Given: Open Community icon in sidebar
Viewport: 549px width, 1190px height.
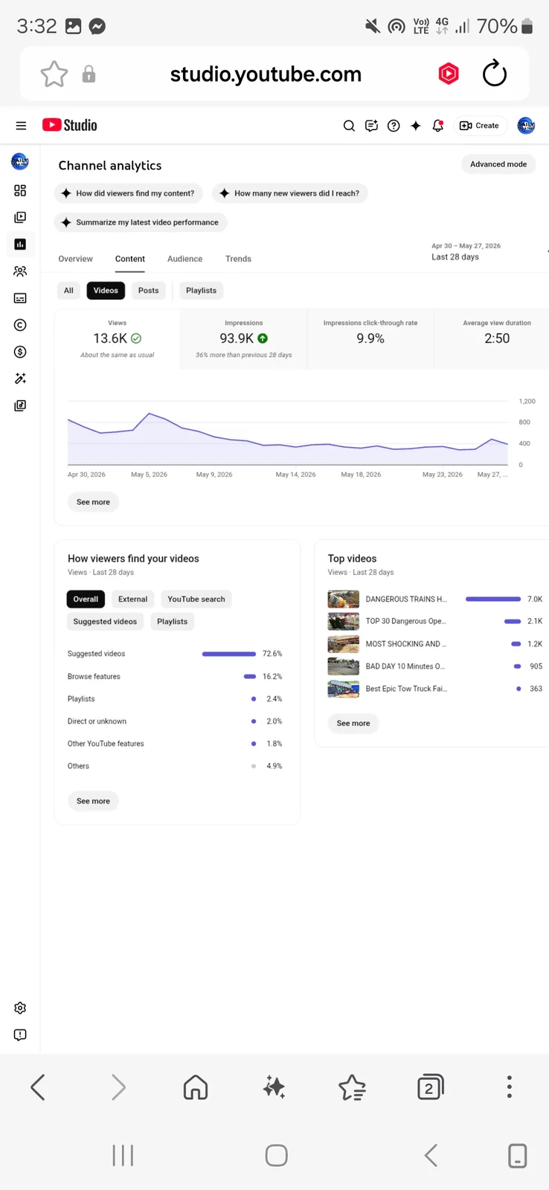Looking at the screenshot, I should click(x=20, y=271).
